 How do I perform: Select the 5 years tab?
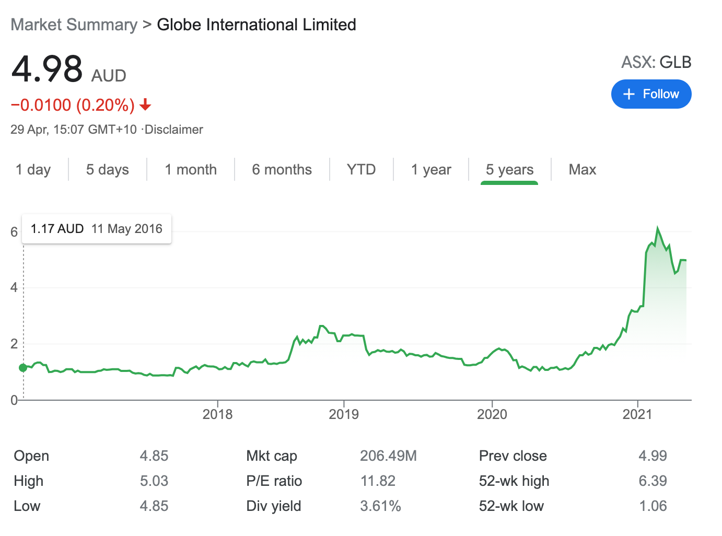(x=509, y=170)
